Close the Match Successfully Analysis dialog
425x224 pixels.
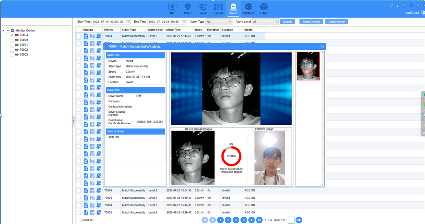tap(322, 46)
